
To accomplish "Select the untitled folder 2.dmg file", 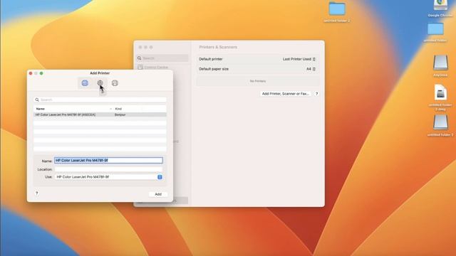I will pyautogui.click(x=440, y=97).
